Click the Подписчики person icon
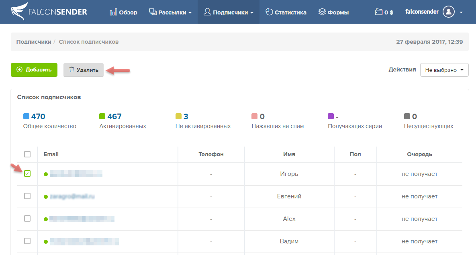This screenshot has height=255, width=476. click(207, 12)
